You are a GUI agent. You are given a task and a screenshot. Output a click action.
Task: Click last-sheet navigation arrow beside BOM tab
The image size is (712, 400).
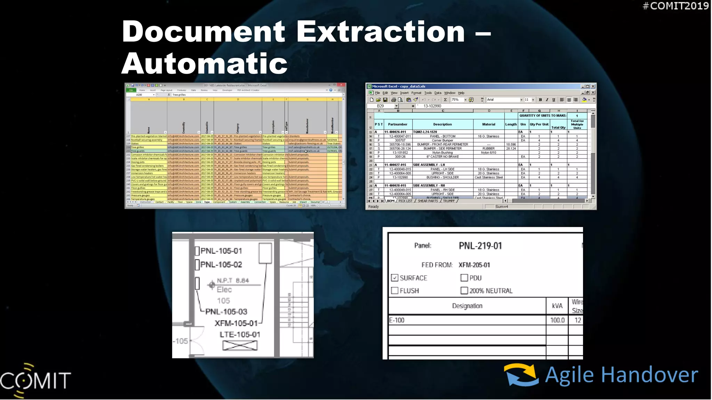382,201
